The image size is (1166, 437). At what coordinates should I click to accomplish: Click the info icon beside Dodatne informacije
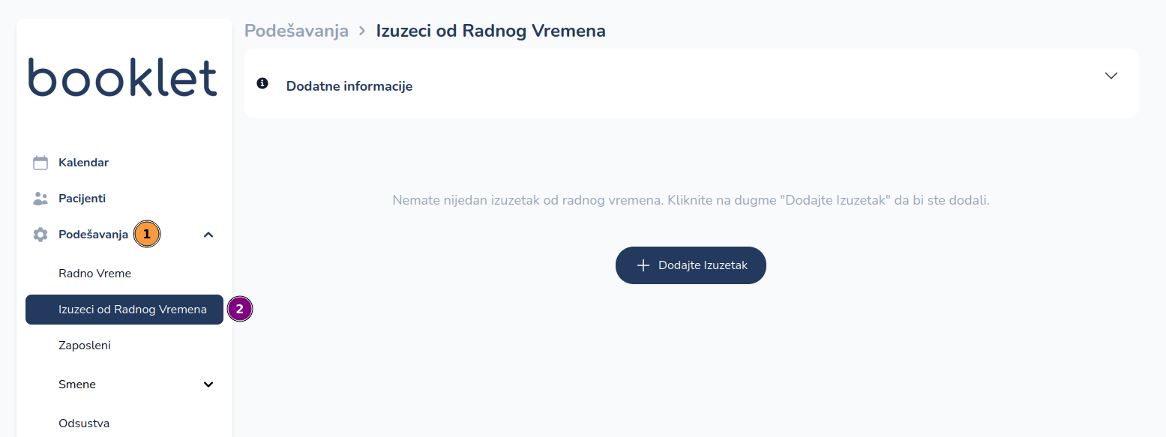[x=262, y=83]
